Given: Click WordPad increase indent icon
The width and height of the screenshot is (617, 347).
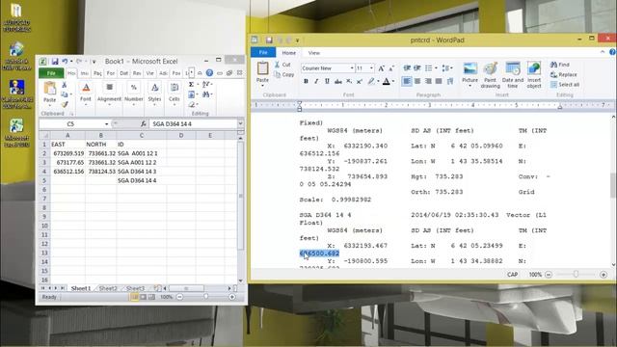Looking at the screenshot, I should [417, 68].
